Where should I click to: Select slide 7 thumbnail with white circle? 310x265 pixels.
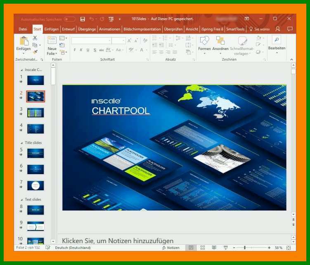coord(35,185)
